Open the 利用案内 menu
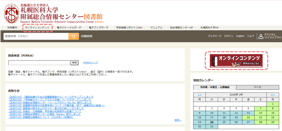Viewport: 282px width, 131px height. 12,28
